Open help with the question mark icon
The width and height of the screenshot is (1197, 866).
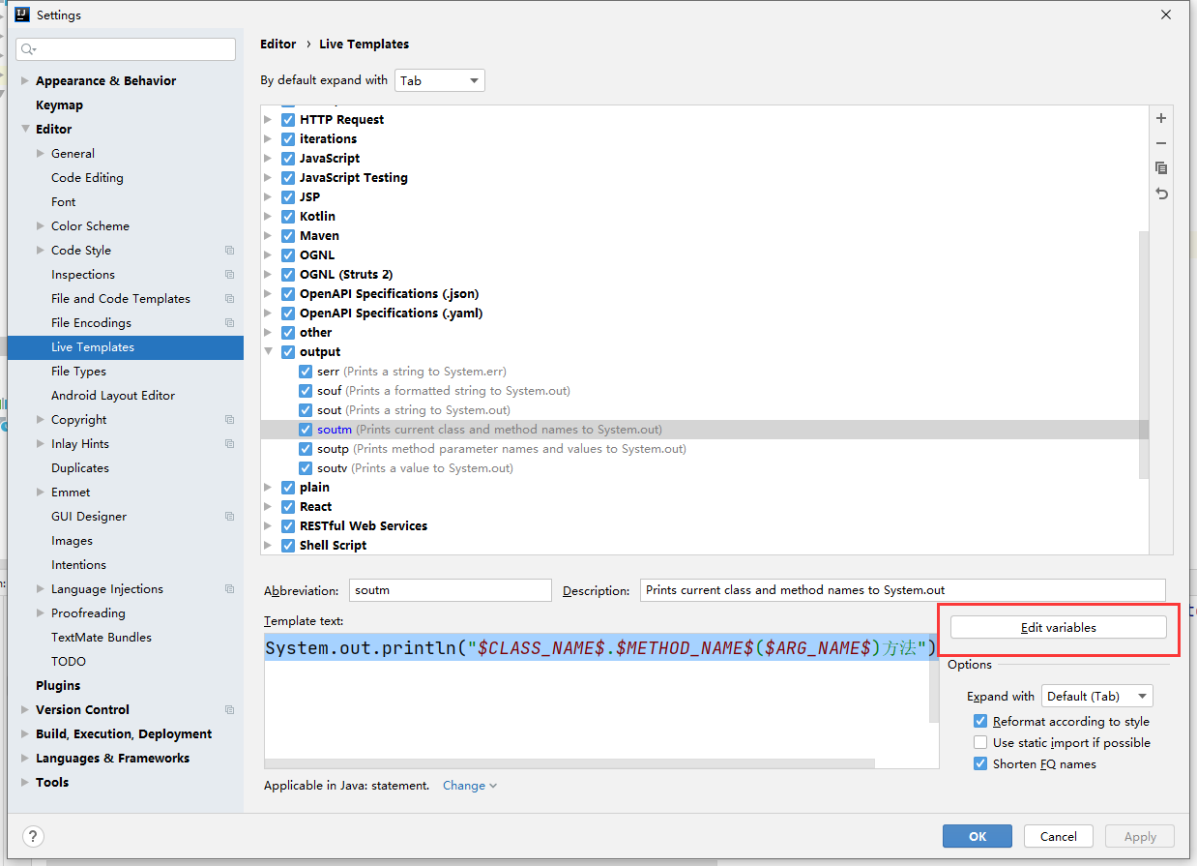(x=33, y=837)
